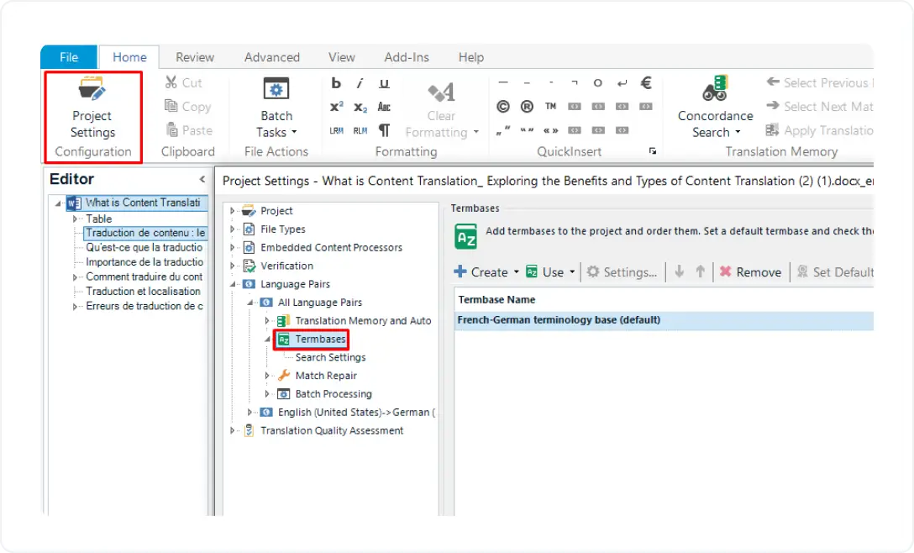
Task: Open the Add-Ins ribbon tab
Action: click(x=406, y=57)
